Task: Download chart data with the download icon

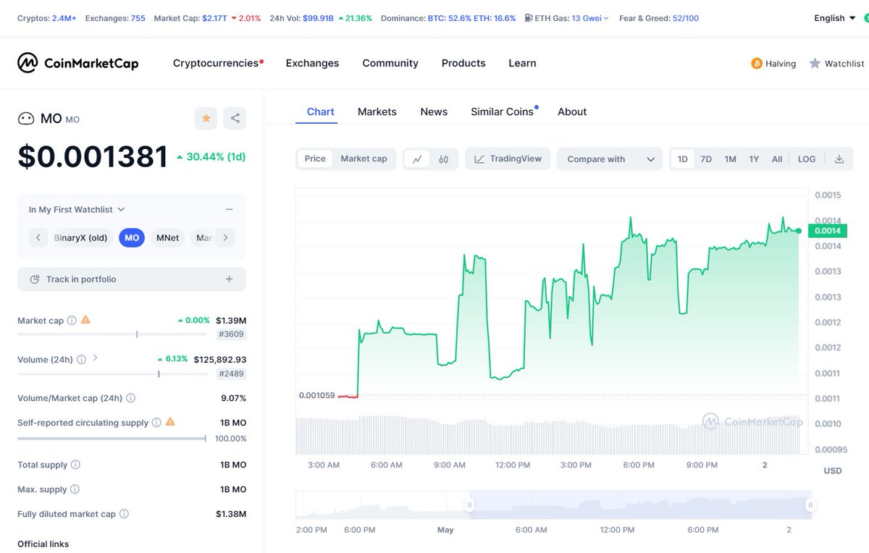Action: click(x=839, y=159)
